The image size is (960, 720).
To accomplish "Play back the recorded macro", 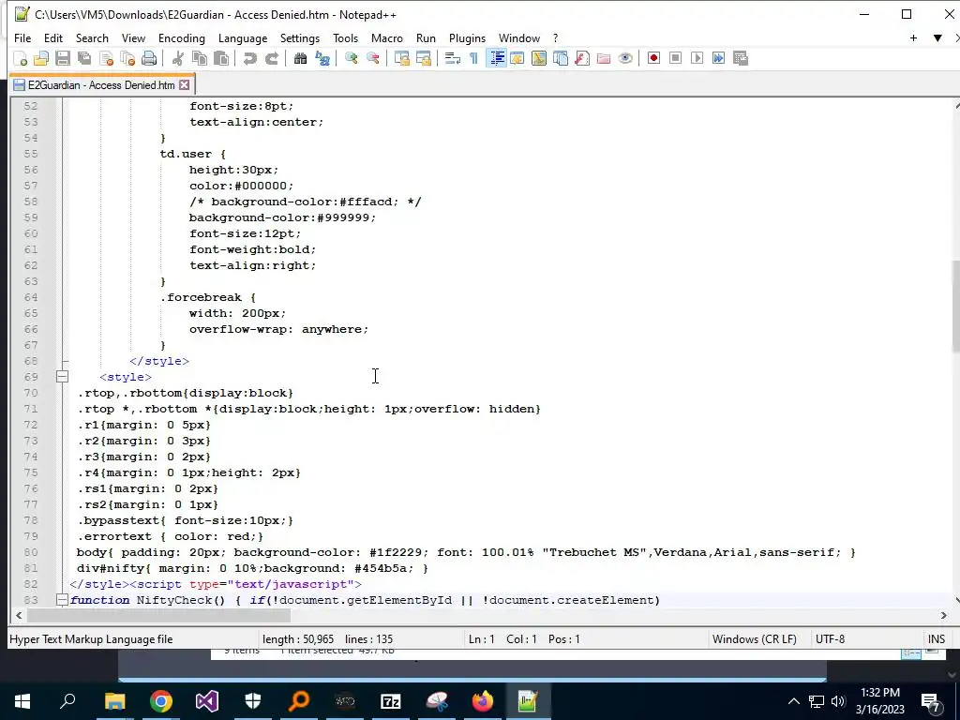I will click(x=697, y=58).
